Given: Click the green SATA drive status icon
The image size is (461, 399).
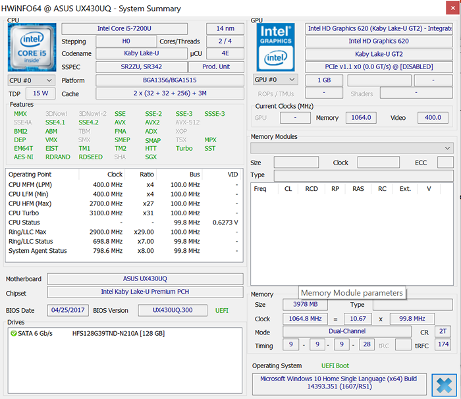Looking at the screenshot, I should 13,333.
